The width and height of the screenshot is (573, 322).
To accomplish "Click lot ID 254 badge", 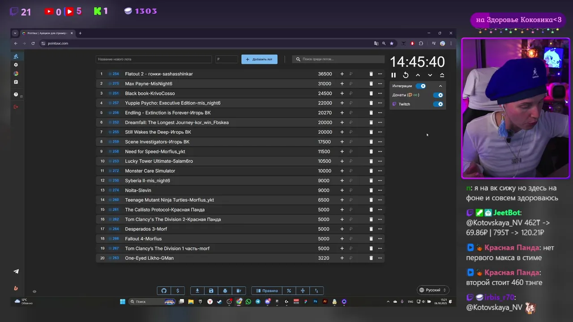I will point(114,74).
